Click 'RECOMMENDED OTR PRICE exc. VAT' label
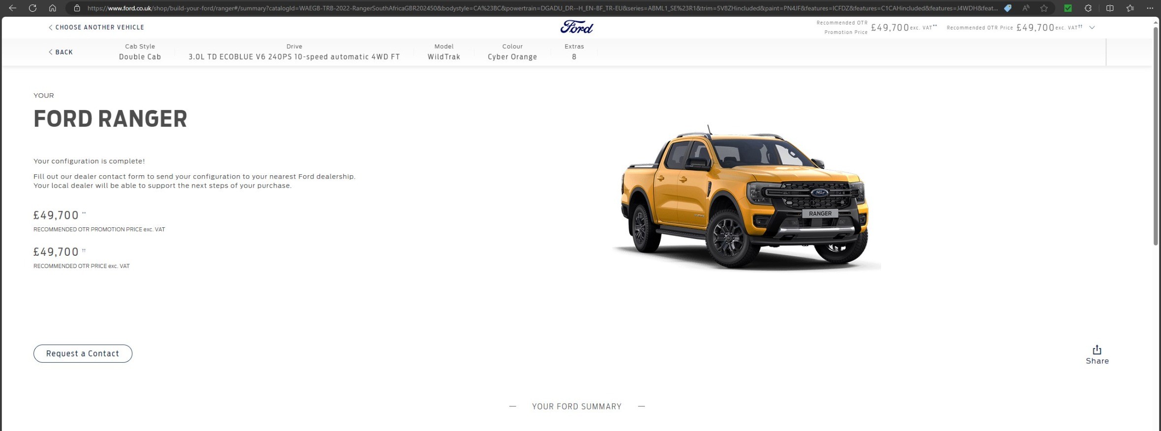Screen dimensions: 1161x431 click(x=82, y=266)
